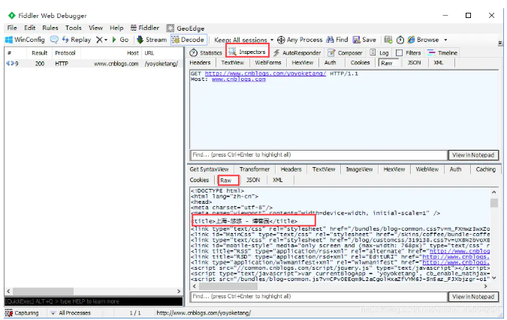Open Find with binoculars icon
Screen dimensions: 507x320
click(x=337, y=40)
